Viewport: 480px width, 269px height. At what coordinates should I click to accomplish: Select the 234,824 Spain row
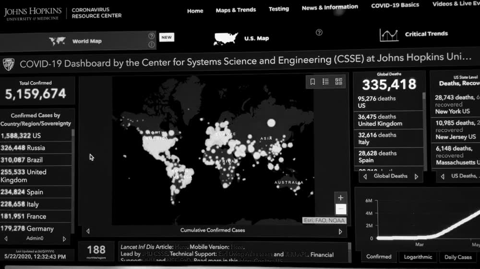click(x=36, y=192)
